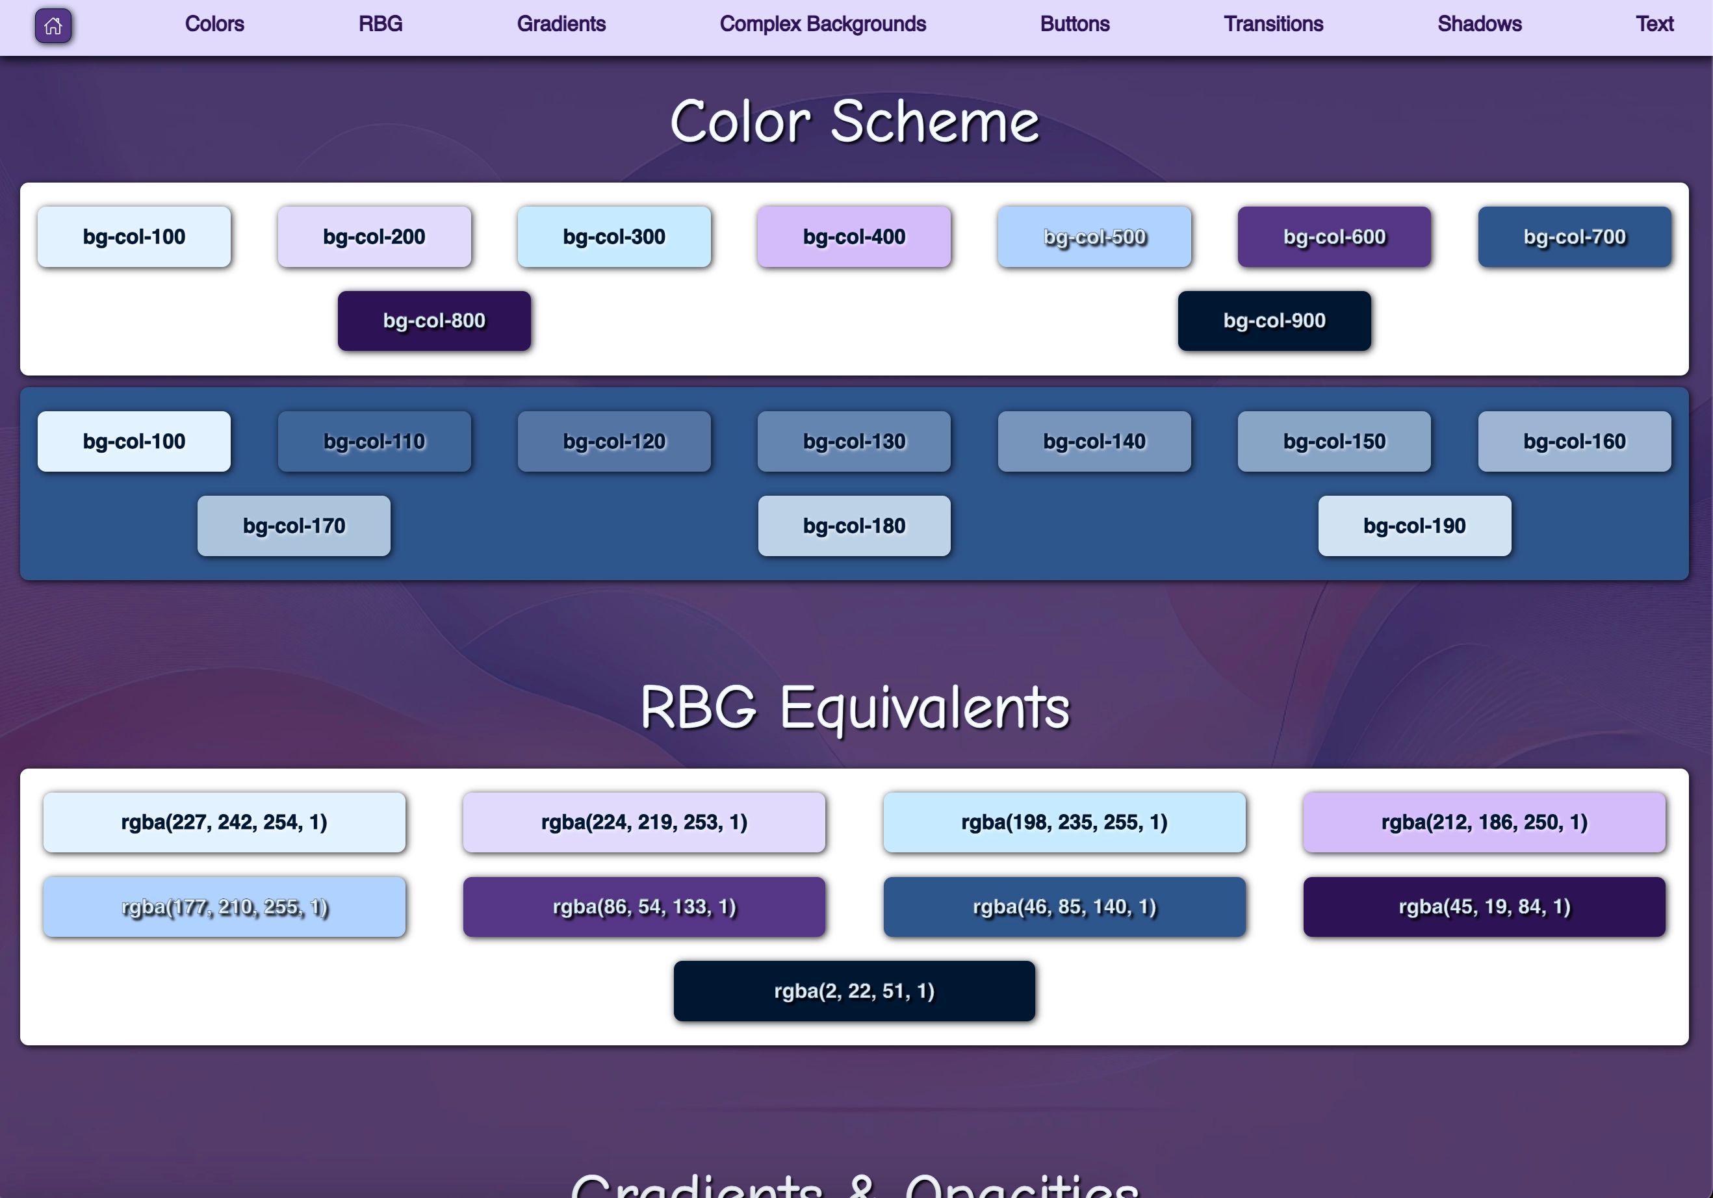Open the Shadows nav link
The height and width of the screenshot is (1198, 1713).
1479,24
